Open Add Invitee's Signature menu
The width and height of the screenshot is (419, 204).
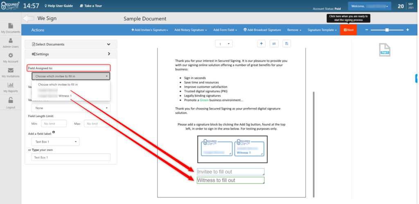click(150, 30)
